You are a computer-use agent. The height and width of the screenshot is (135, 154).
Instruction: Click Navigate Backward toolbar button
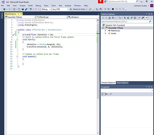4,9
